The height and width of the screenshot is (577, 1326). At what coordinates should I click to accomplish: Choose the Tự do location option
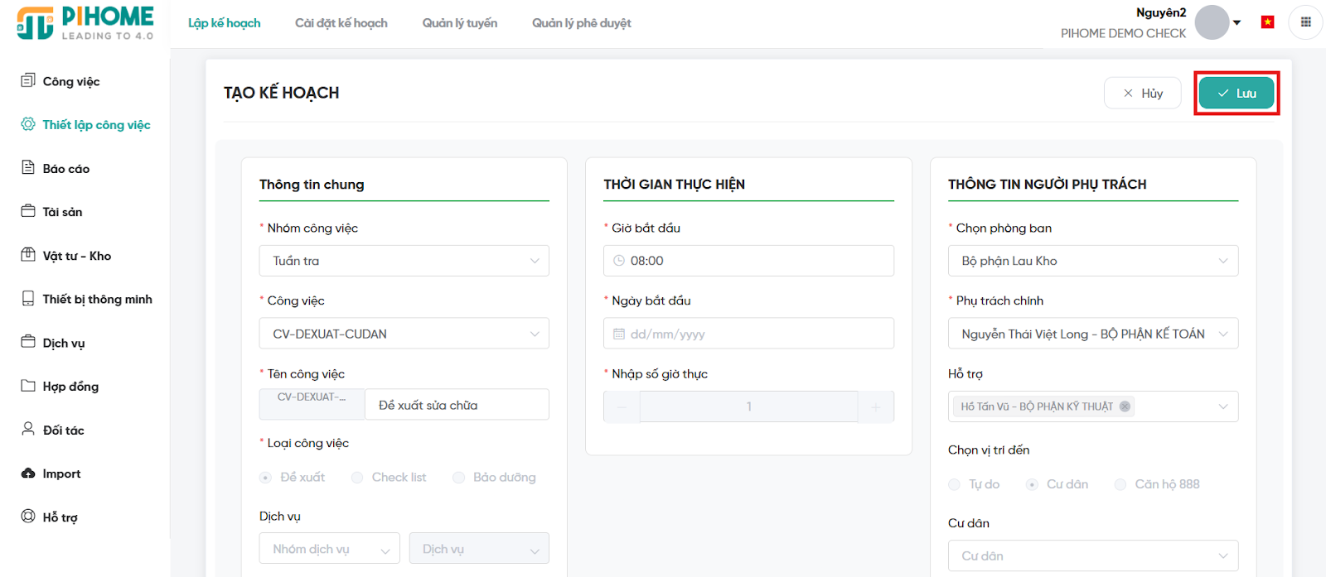954,484
